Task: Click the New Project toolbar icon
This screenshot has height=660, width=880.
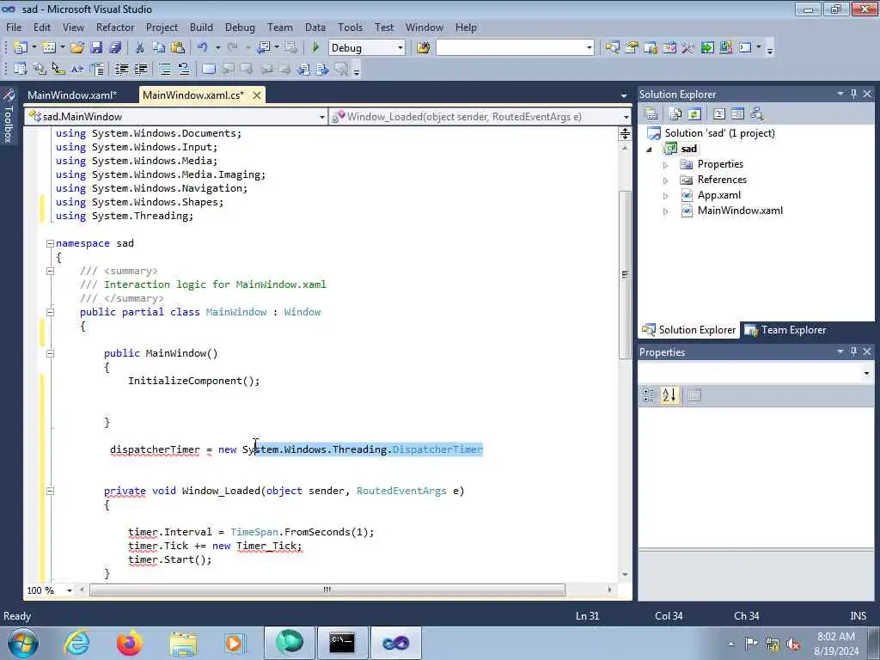Action: (x=21, y=48)
